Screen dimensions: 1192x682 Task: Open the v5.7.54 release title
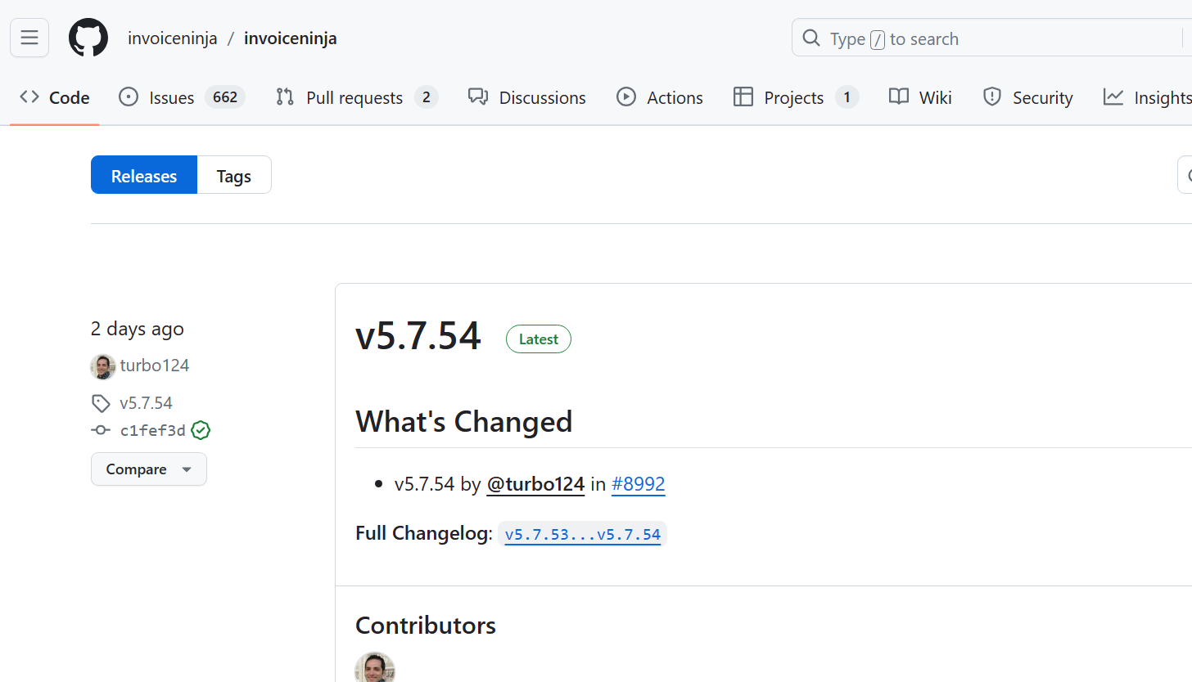coord(418,337)
